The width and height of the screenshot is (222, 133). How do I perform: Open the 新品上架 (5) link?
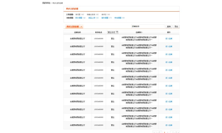[x=93, y=18]
